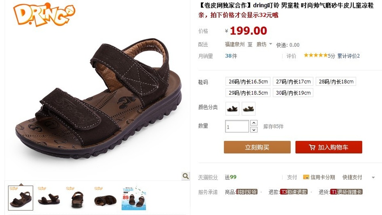Pick the second color swatch sandal
The image size is (382, 215).
point(249,109)
